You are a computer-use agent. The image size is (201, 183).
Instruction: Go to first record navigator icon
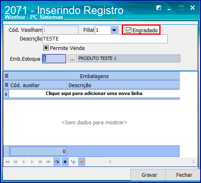[x=7, y=162]
